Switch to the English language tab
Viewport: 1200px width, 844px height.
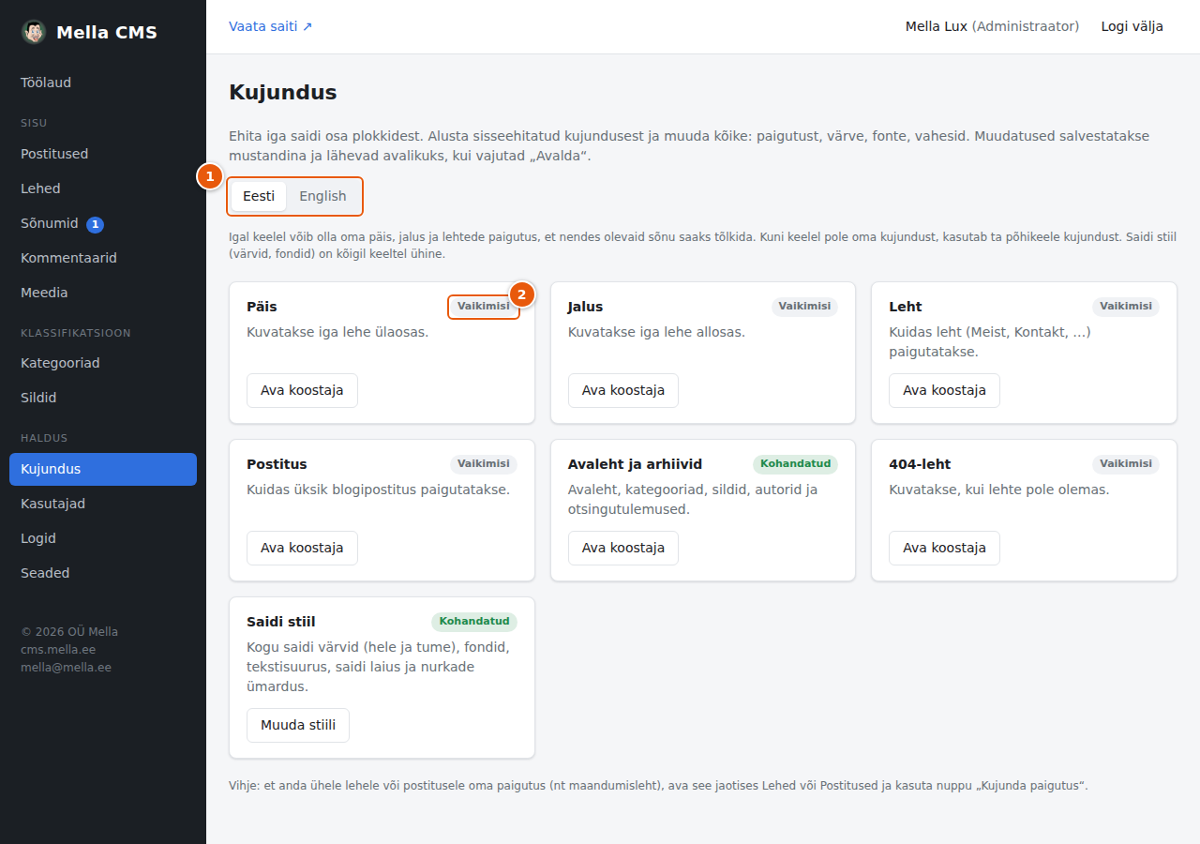[x=322, y=196]
